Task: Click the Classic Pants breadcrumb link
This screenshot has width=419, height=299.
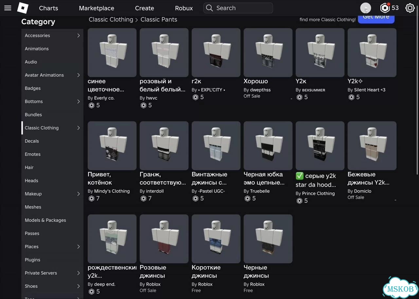Action: tap(159, 20)
